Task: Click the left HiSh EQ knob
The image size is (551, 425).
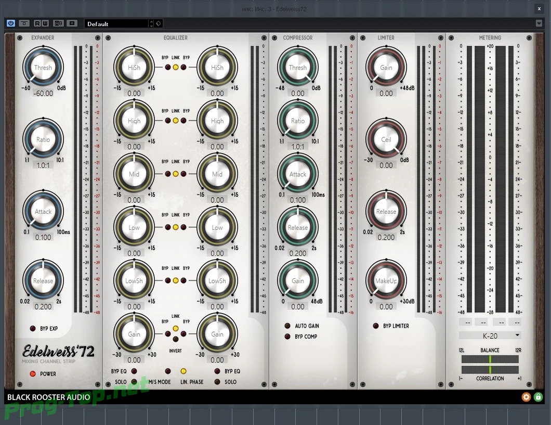Action: [134, 67]
